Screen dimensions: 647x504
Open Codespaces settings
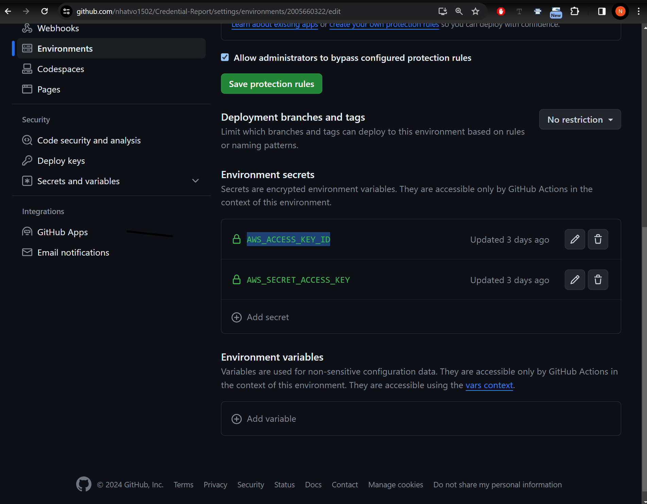point(112,69)
